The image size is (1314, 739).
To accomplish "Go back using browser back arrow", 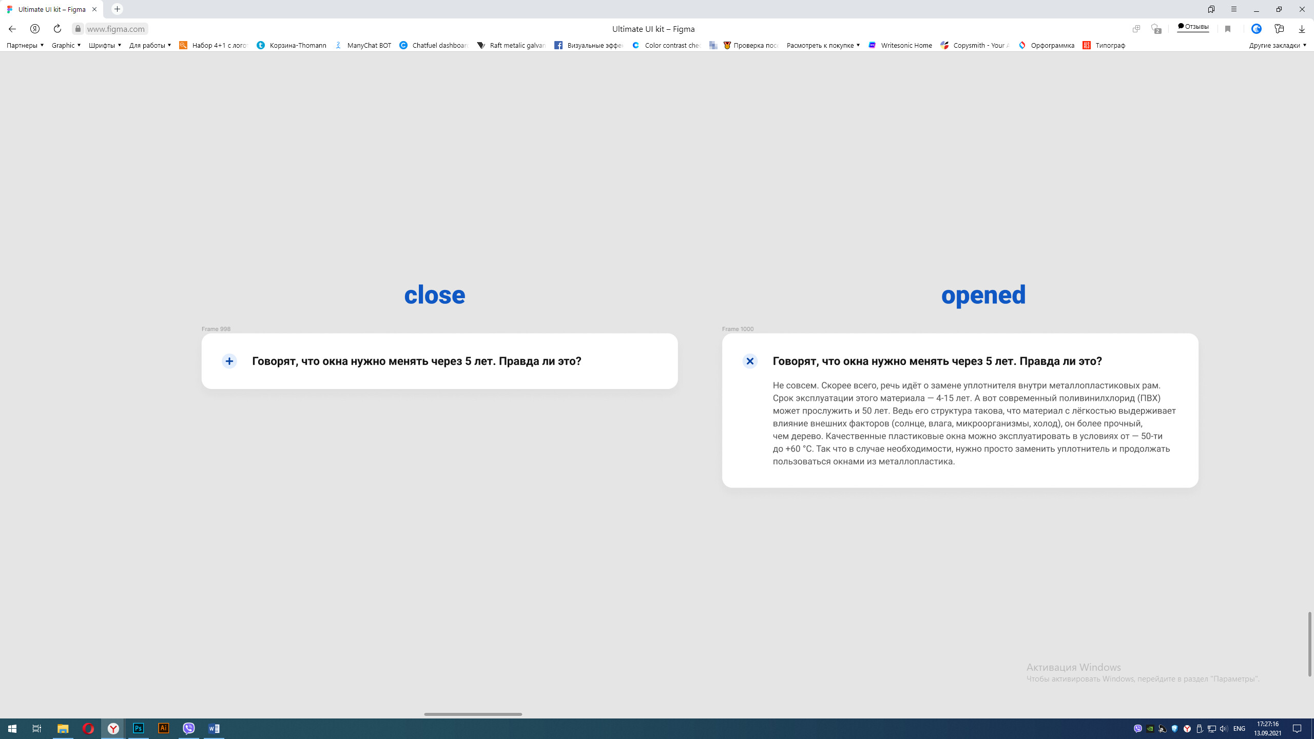I will (x=12, y=29).
